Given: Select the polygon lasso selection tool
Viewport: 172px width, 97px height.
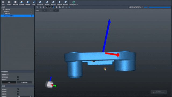Looking at the screenshot, I should 37,7.
